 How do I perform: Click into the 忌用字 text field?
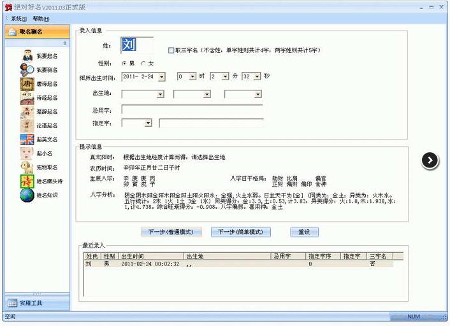pos(192,110)
